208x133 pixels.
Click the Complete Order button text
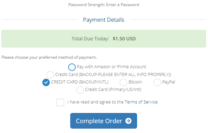tap(99, 121)
